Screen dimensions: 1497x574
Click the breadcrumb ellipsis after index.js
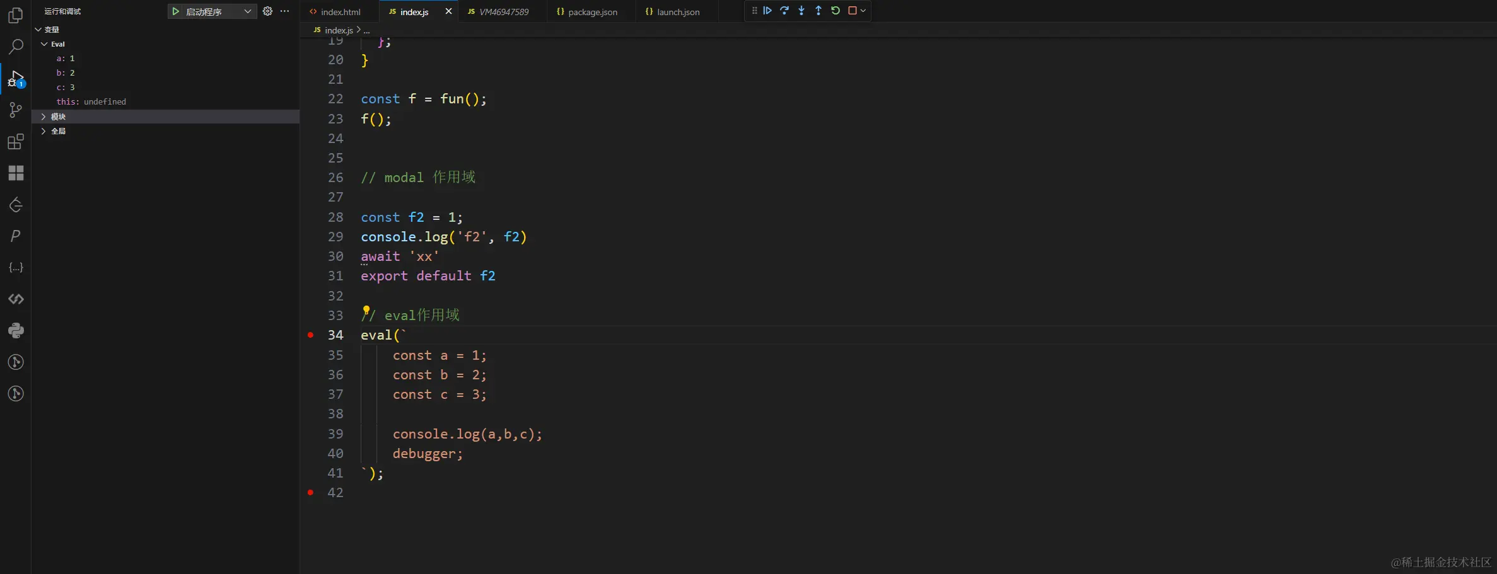(x=366, y=30)
